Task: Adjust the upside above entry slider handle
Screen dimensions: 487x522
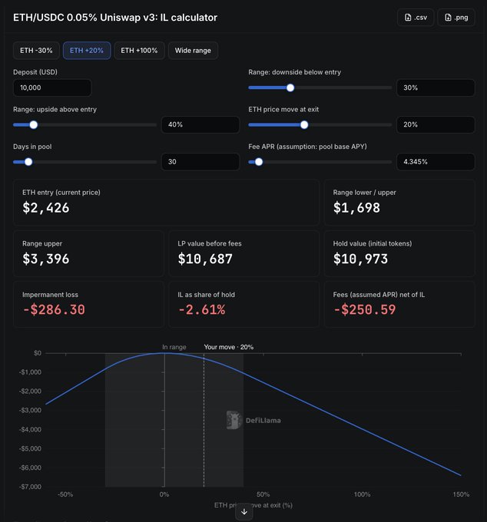Action: pos(34,125)
